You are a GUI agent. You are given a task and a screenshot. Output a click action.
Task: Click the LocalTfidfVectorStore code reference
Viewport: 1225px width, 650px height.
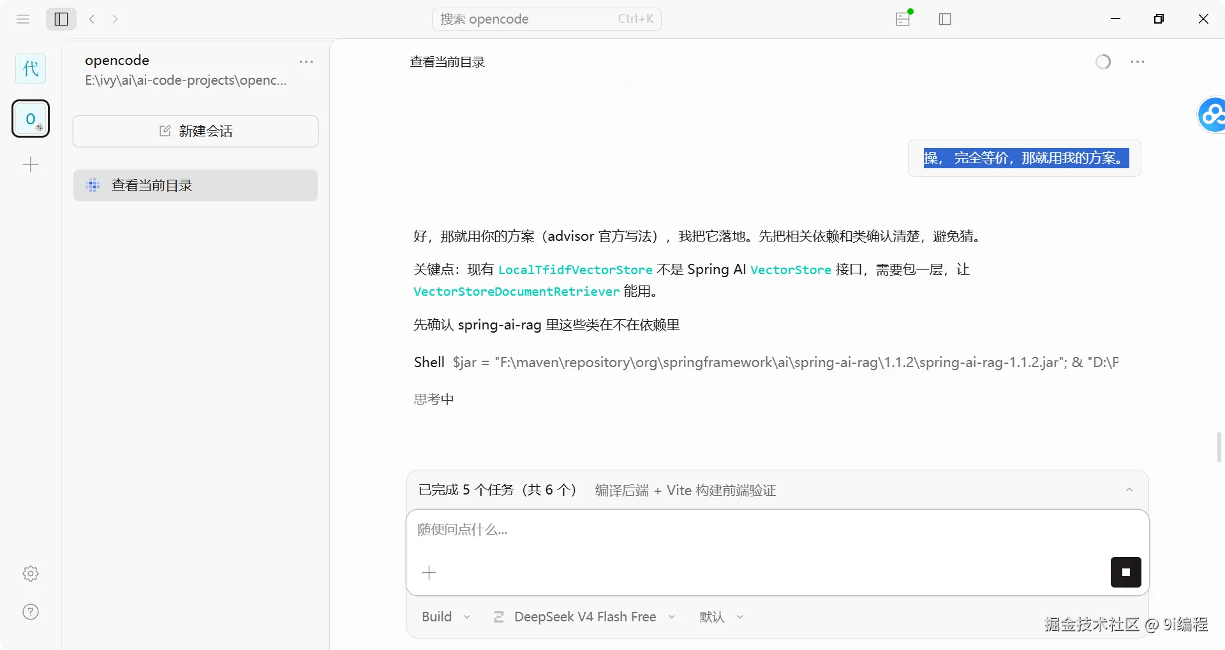[x=575, y=270]
